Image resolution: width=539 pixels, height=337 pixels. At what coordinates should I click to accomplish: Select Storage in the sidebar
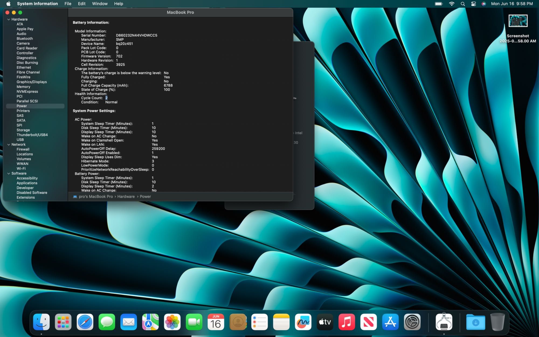pos(23,130)
